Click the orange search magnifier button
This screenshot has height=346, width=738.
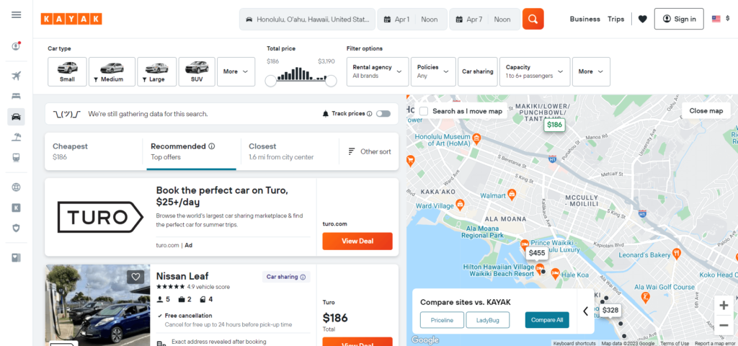click(533, 19)
